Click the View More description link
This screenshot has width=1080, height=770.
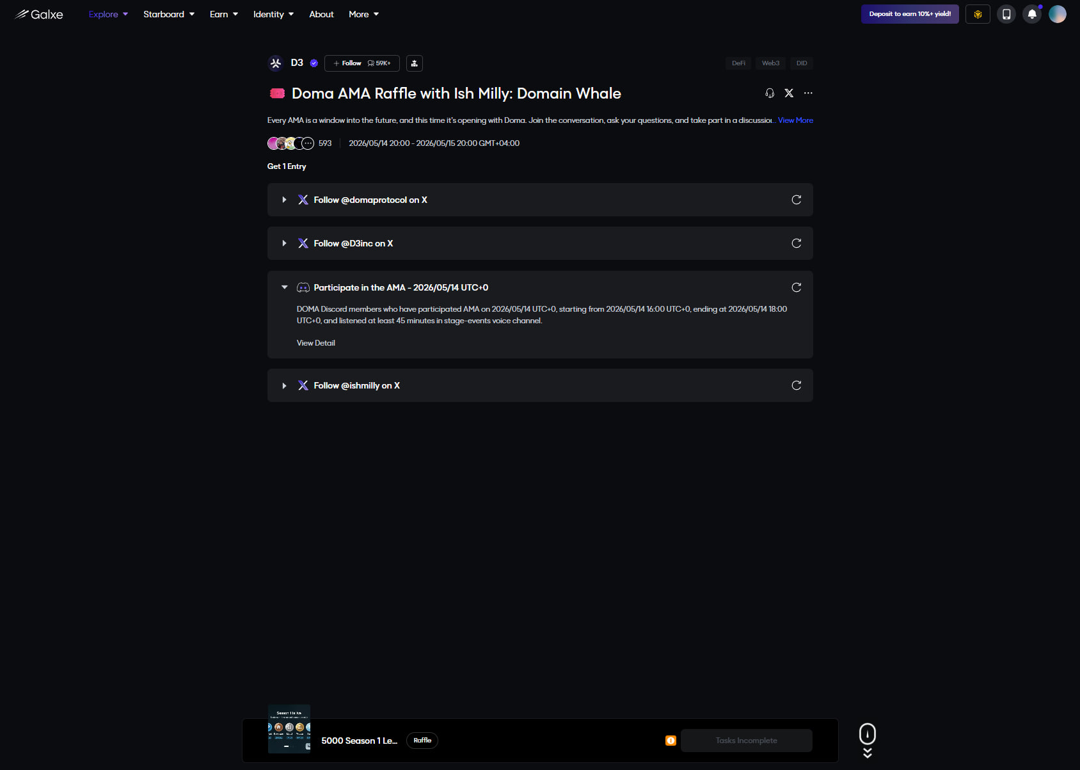(795, 120)
